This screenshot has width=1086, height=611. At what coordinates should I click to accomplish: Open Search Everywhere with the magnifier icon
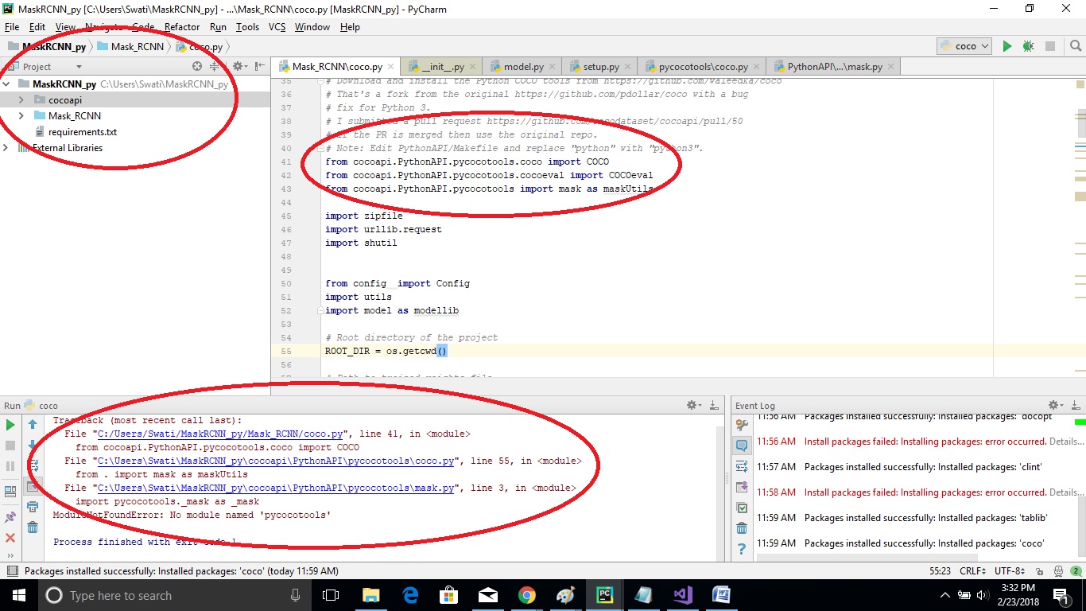(1077, 46)
